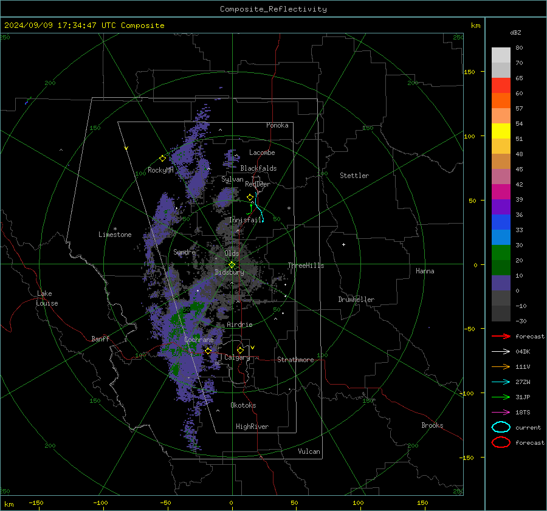Select the red 60–65 dBZ swatch

point(501,86)
